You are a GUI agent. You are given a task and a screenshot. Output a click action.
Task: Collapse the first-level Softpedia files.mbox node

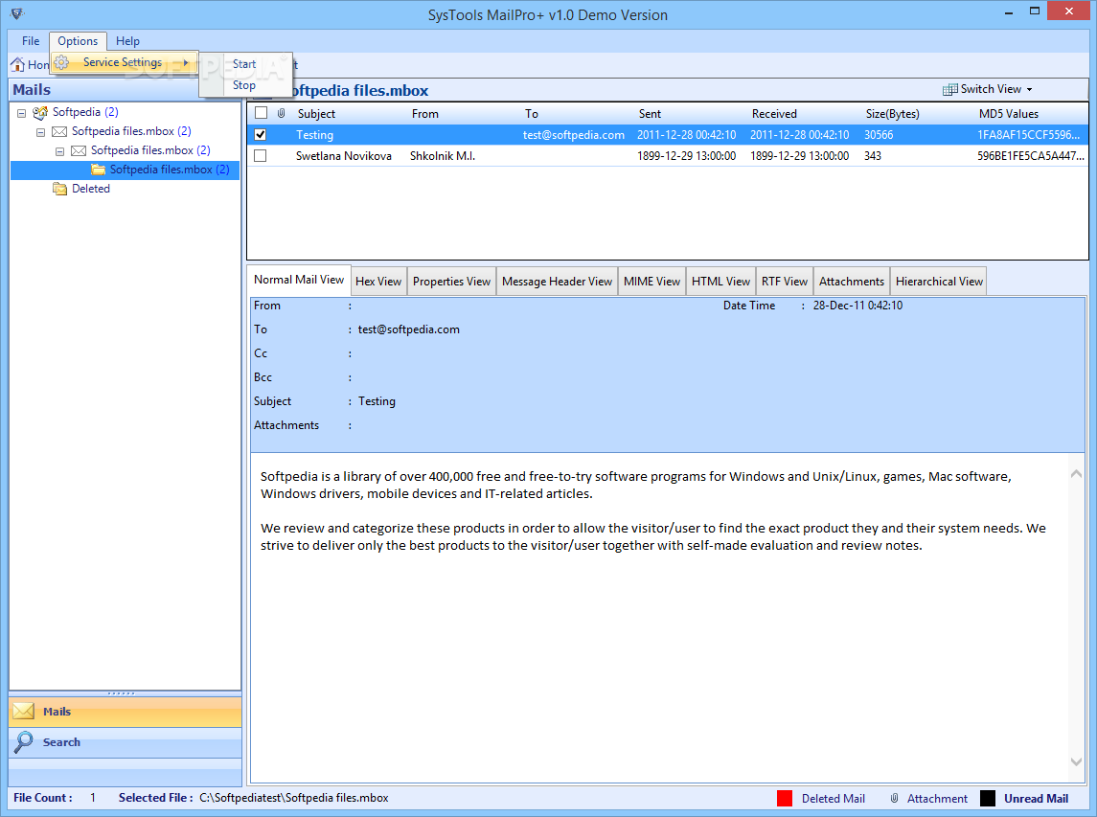(x=40, y=131)
